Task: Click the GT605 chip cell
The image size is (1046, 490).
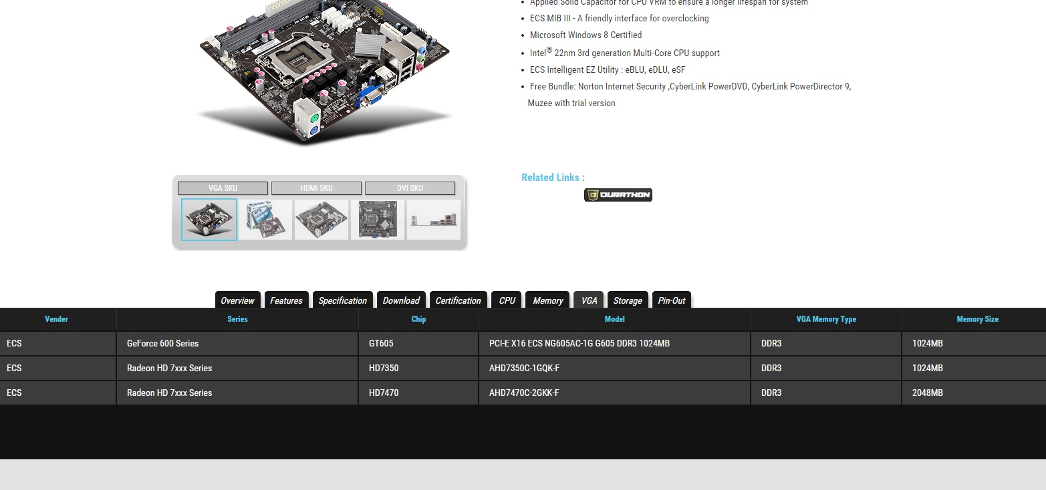Action: point(418,343)
